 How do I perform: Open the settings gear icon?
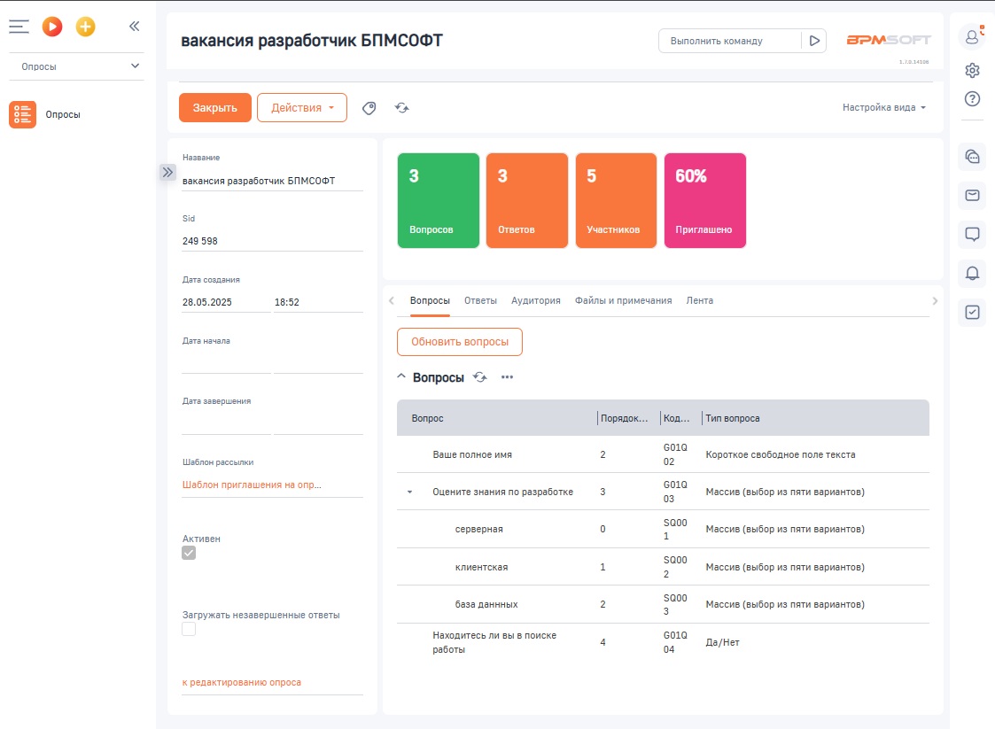point(972,70)
